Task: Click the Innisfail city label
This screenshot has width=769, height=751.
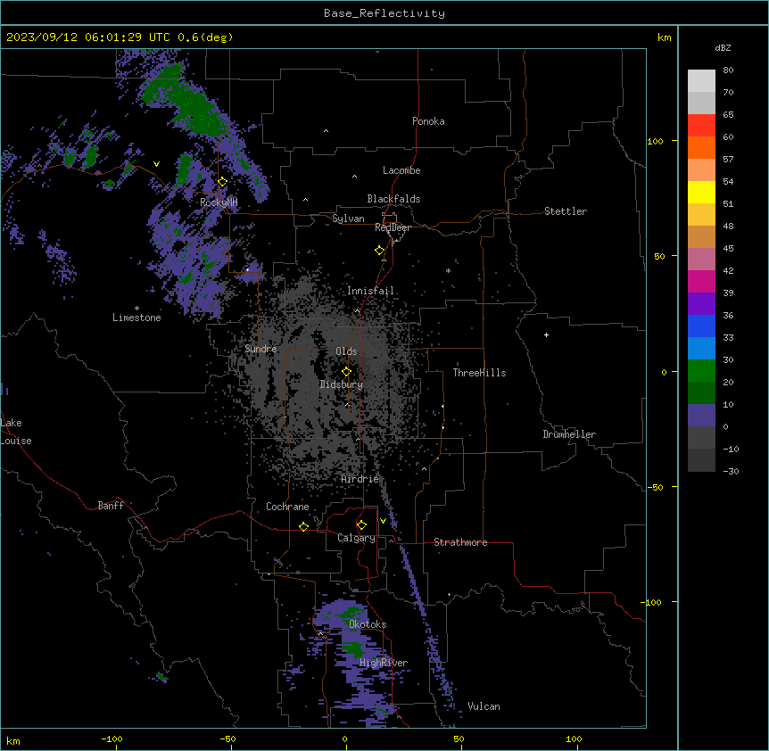Action: [x=370, y=291]
